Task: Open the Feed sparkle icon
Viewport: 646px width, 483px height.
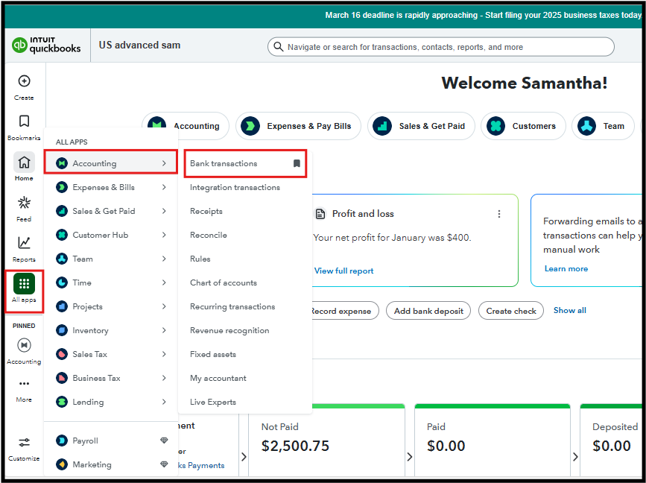Action: (24, 203)
